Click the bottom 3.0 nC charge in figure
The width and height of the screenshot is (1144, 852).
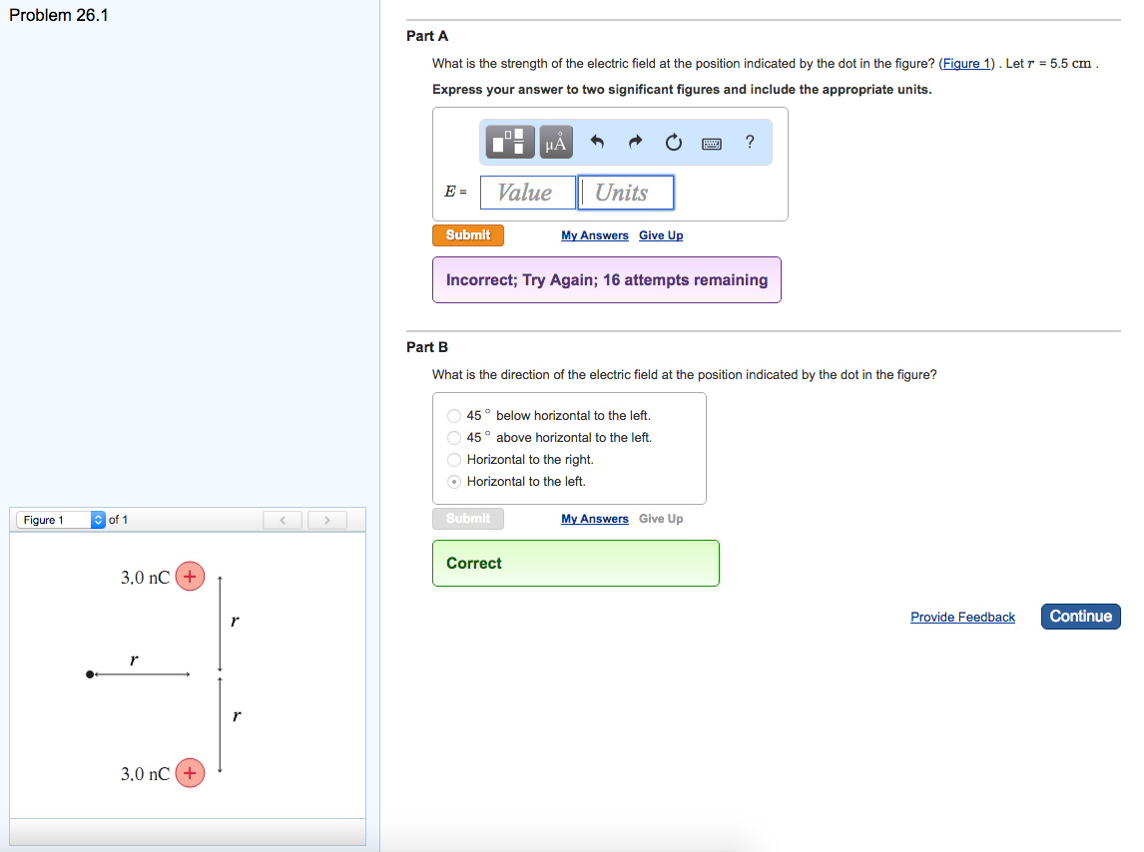tap(190, 773)
